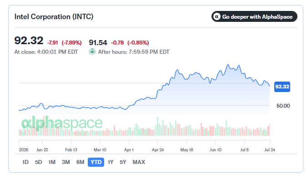Switch chart to 3M range
307x185 pixels.
coord(66,162)
